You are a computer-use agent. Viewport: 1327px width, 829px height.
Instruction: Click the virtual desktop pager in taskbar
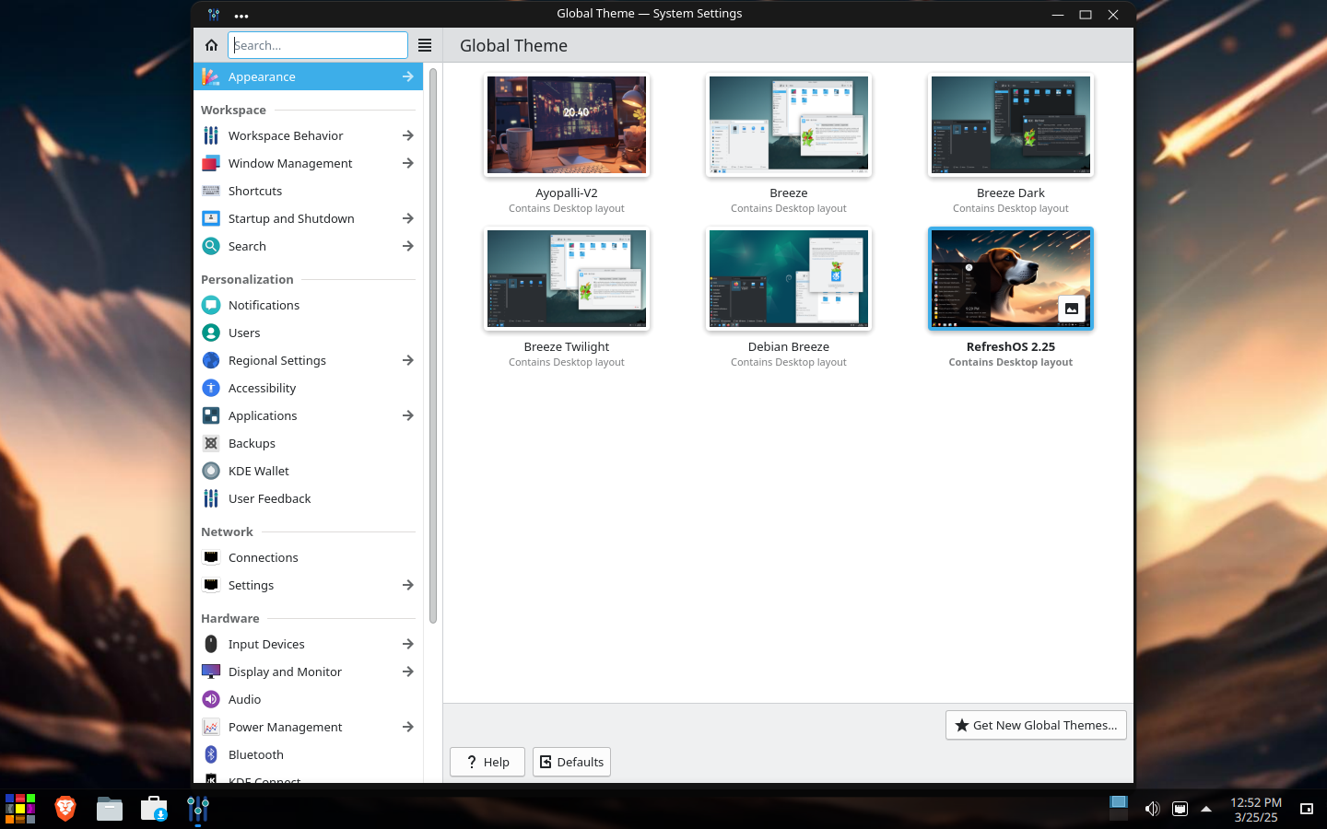(x=1119, y=809)
